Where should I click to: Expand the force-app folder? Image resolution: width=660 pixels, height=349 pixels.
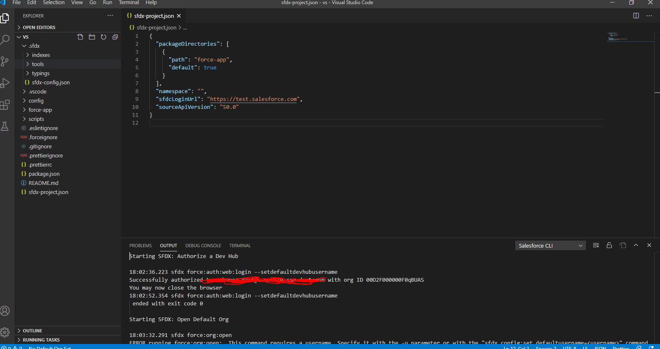tap(40, 110)
